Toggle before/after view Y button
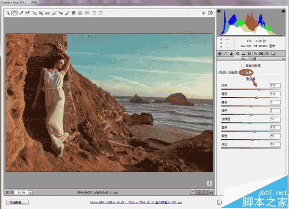This screenshot has height=209, width=289. tap(193, 193)
